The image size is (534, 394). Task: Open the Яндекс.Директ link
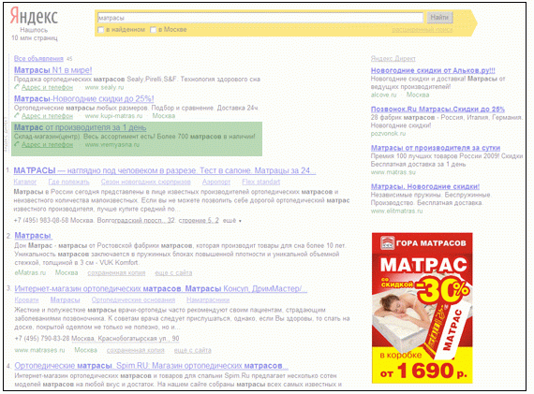click(x=393, y=59)
